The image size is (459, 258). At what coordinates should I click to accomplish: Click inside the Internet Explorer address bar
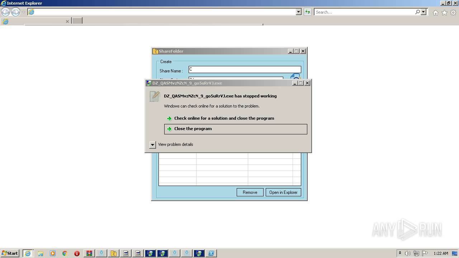tap(165, 12)
